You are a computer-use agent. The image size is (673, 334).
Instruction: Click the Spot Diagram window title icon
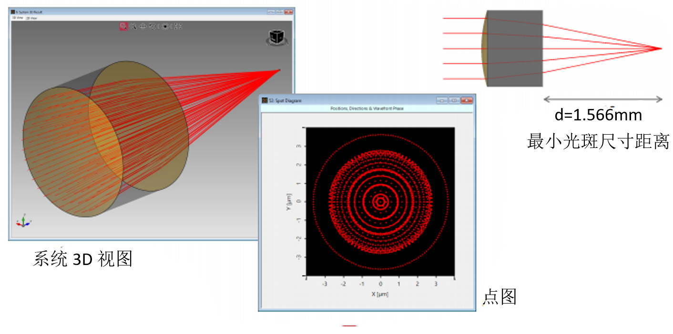click(x=264, y=100)
